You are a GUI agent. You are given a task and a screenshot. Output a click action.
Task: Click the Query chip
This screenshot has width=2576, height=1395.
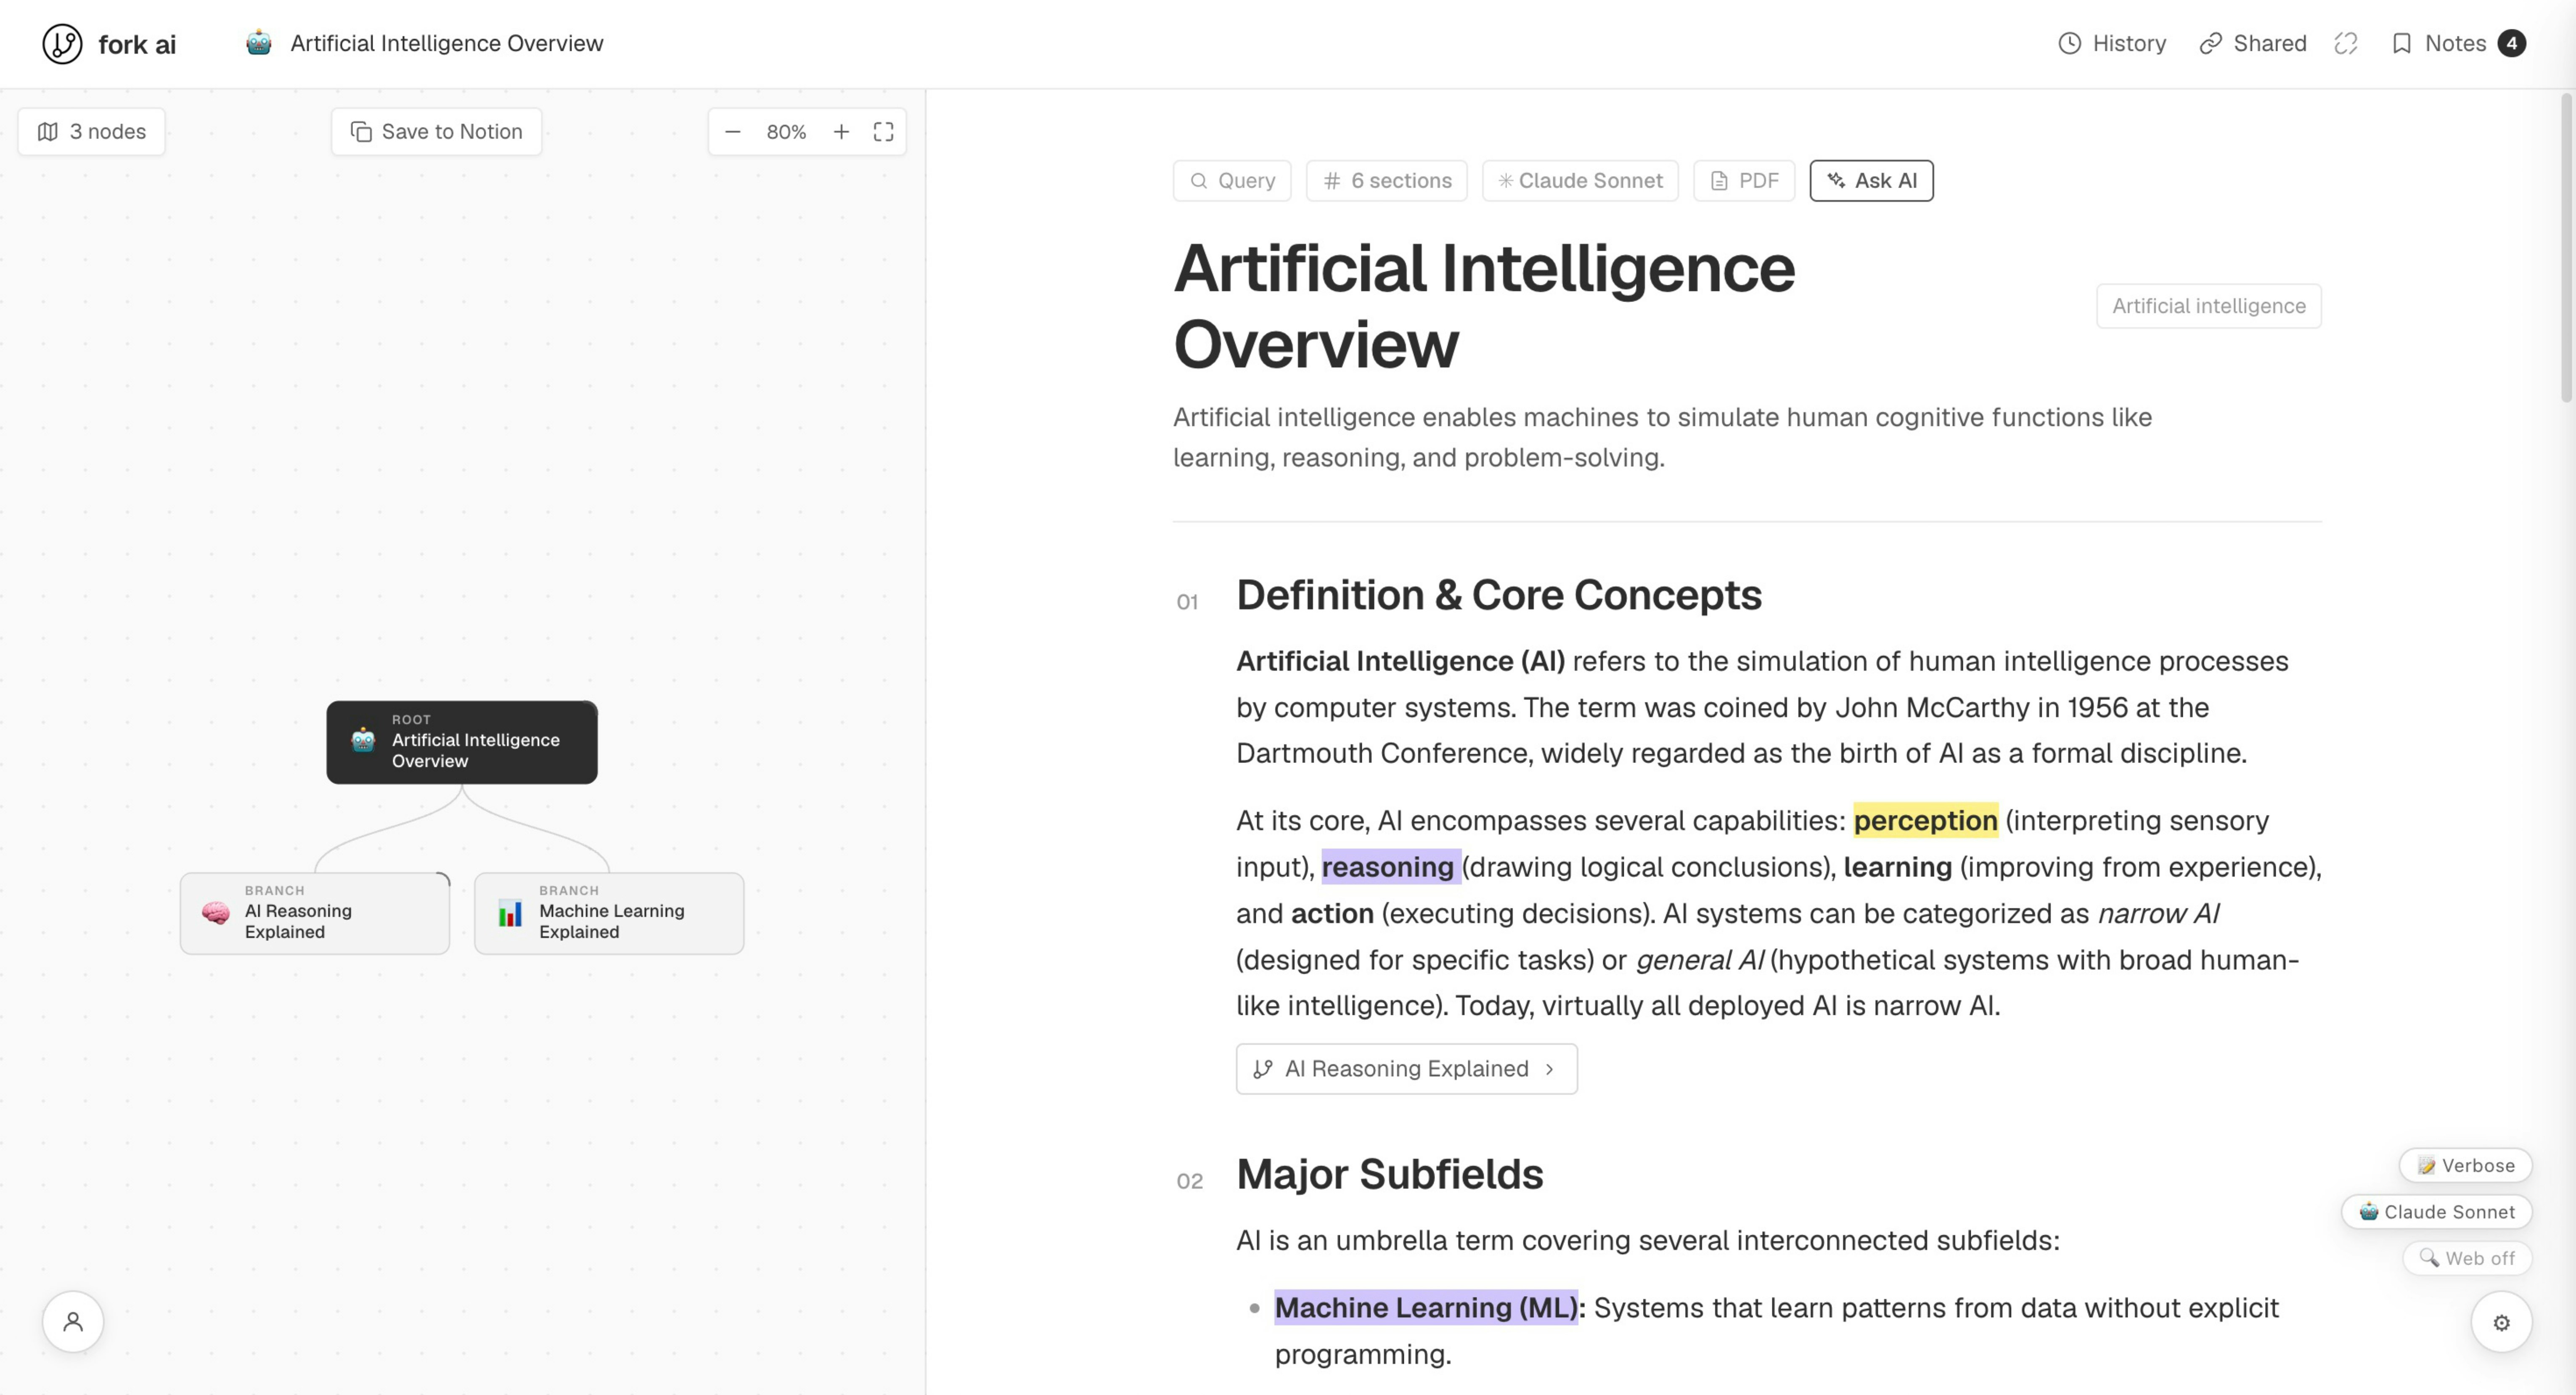pyautogui.click(x=1232, y=180)
